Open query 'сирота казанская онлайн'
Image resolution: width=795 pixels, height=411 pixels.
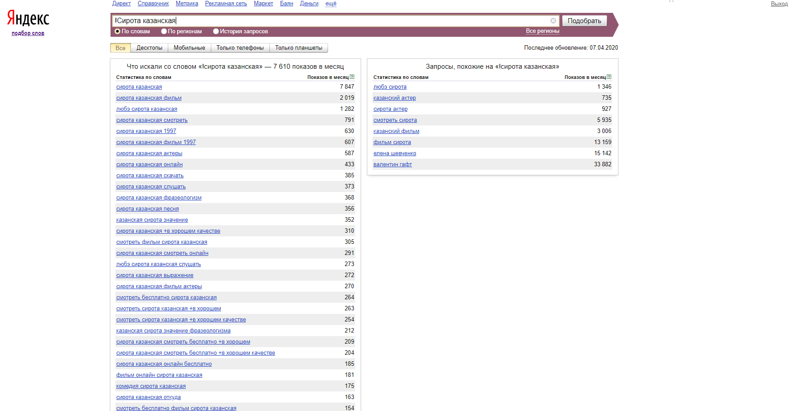point(150,164)
